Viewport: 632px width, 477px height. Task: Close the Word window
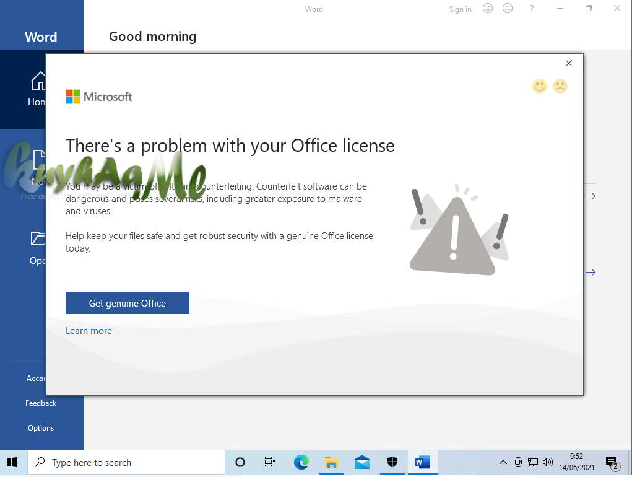[617, 9]
